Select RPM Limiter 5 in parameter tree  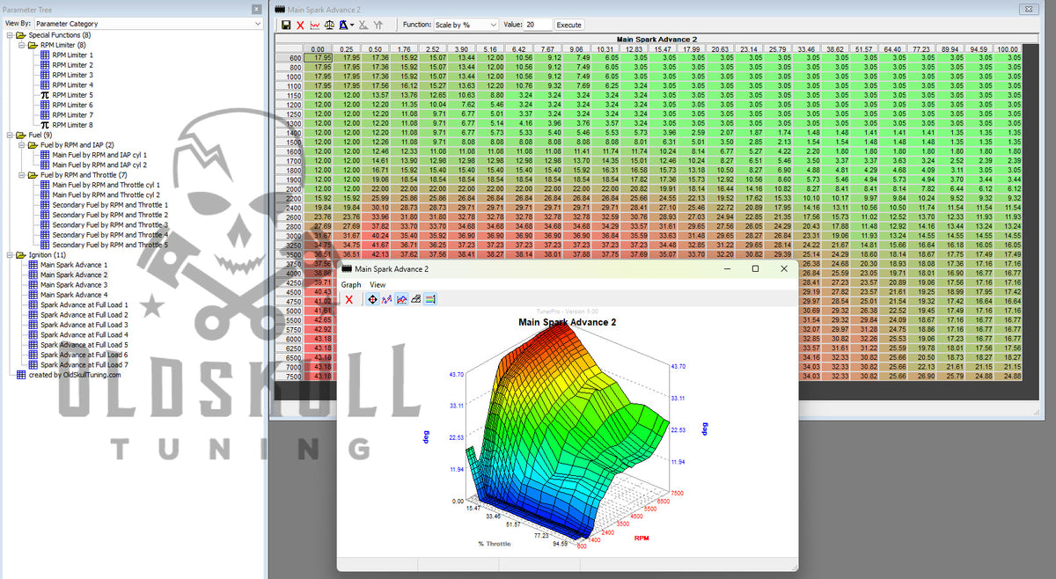click(71, 95)
